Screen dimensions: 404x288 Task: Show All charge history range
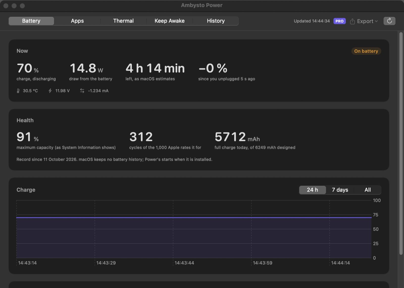pyautogui.click(x=368, y=190)
